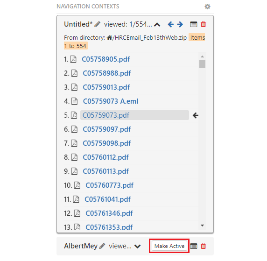Open C05760113.pdf
267x261 pixels.
tap(106, 171)
